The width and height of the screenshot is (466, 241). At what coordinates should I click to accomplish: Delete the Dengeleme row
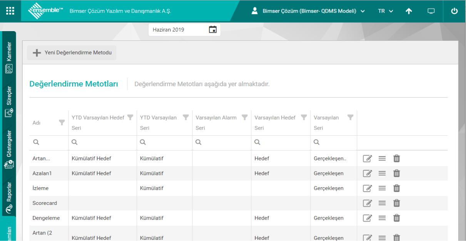click(x=396, y=218)
